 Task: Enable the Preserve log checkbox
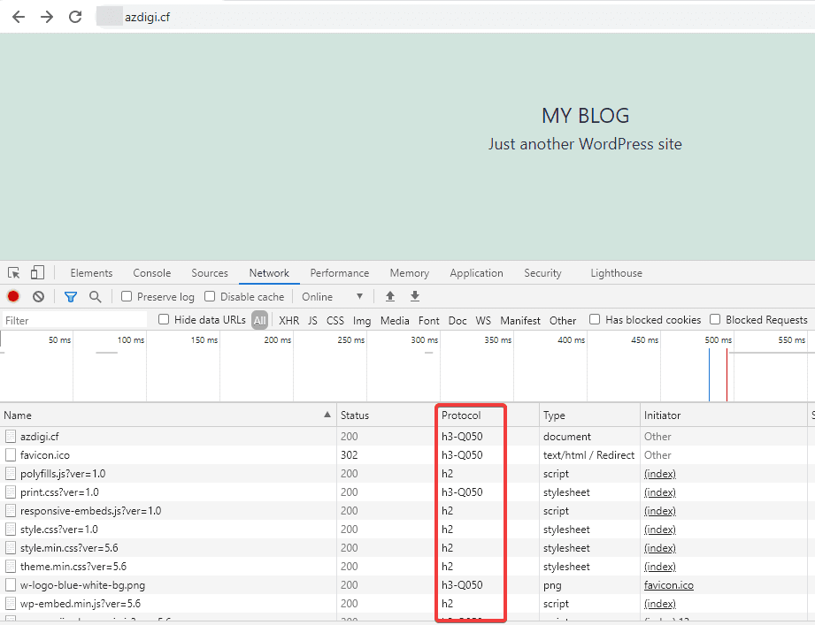[125, 296]
